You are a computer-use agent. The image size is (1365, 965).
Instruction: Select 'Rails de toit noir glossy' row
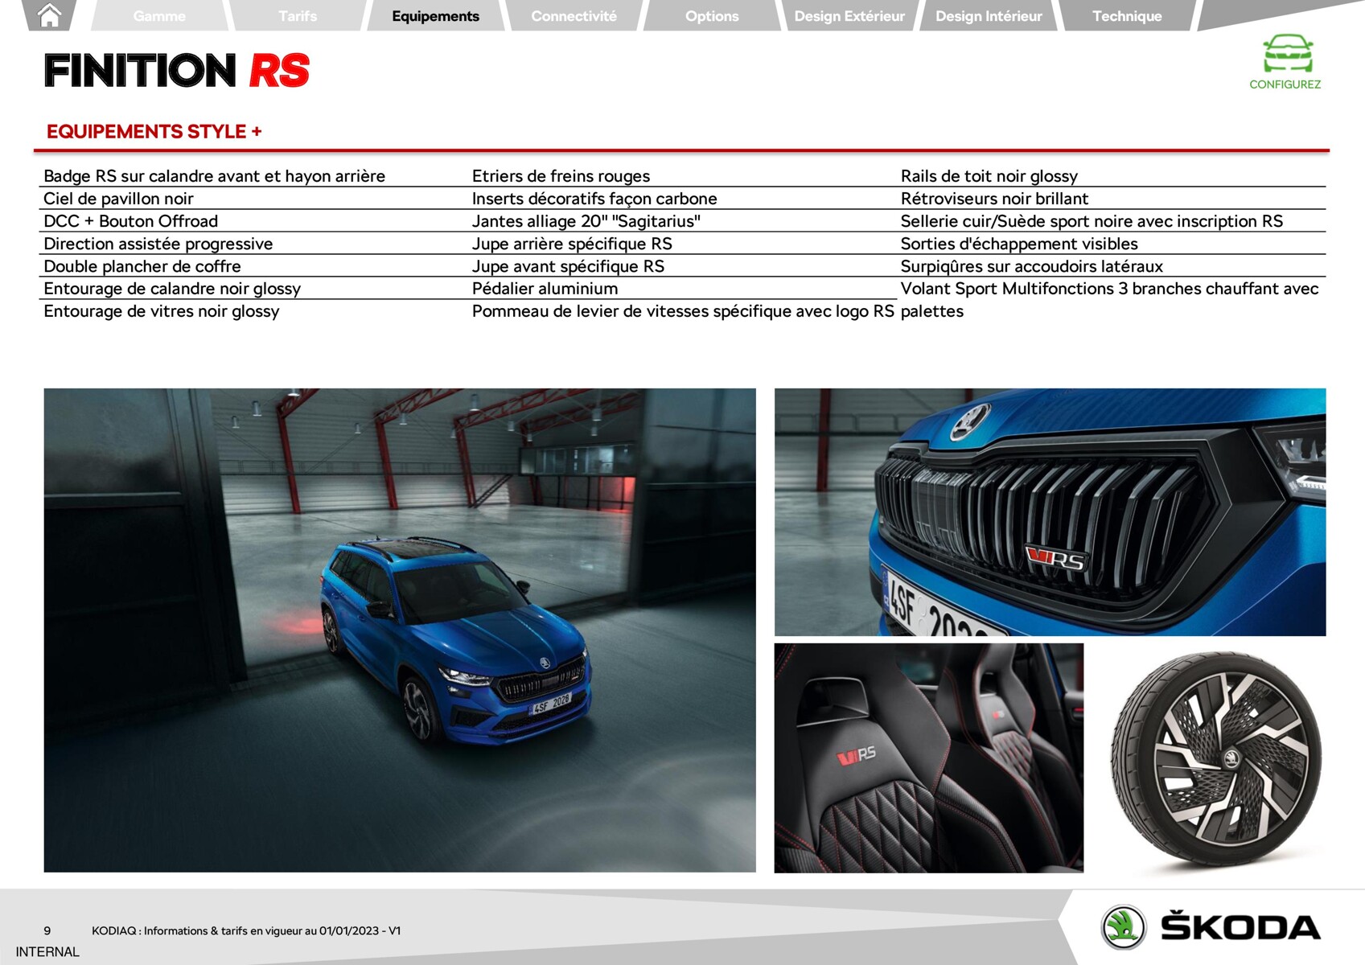pos(989,176)
